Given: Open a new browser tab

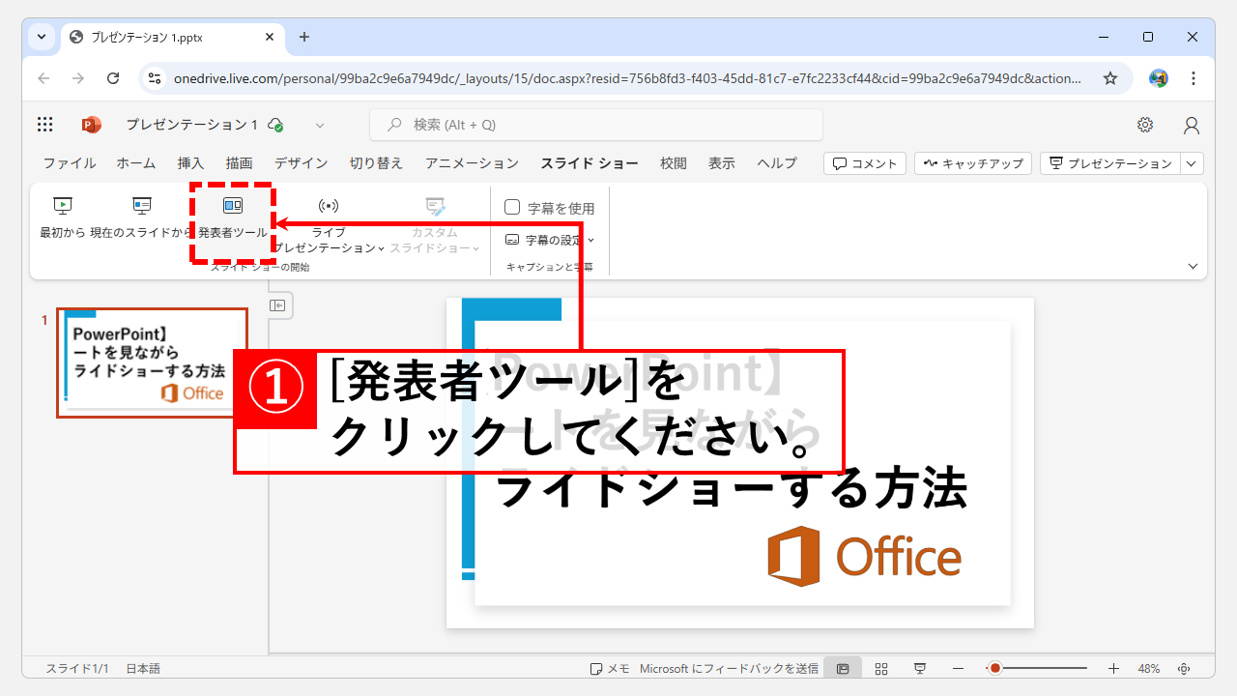Looking at the screenshot, I should click(x=304, y=37).
